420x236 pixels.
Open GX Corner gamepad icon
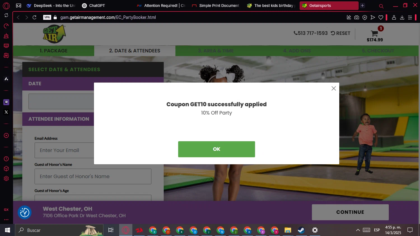18,6
